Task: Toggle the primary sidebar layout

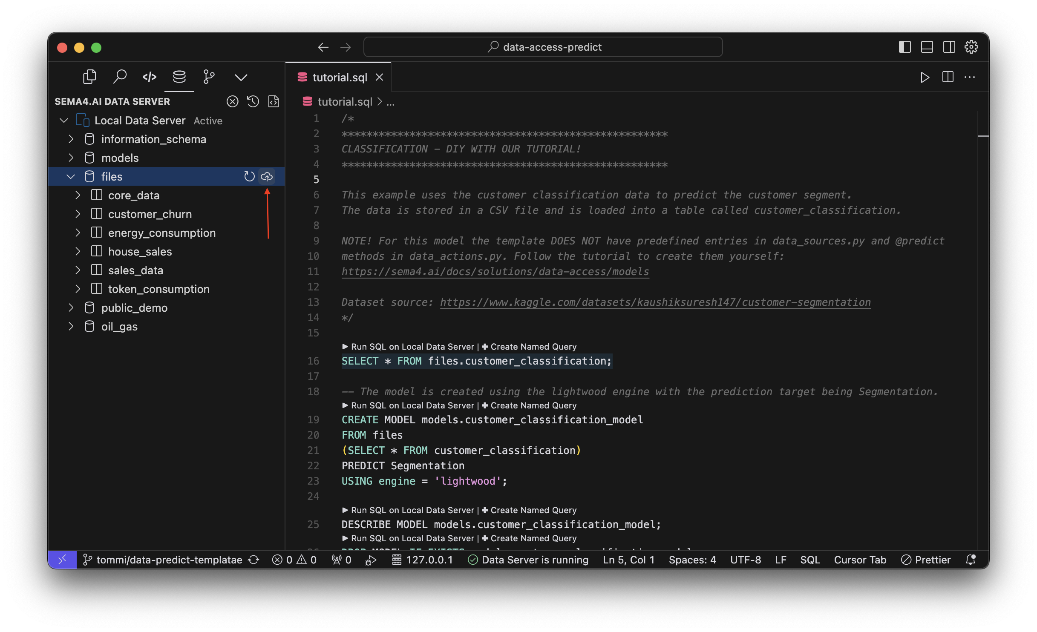Action: point(904,47)
